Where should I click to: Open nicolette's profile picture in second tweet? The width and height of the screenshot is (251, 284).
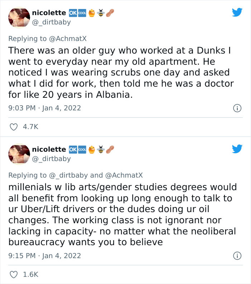pos(19,154)
